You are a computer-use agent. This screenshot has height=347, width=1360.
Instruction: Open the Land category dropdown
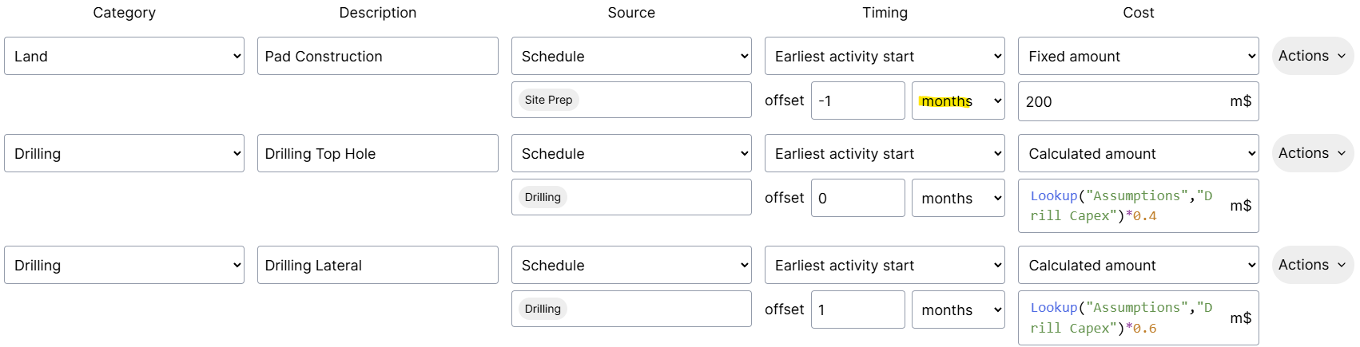tap(124, 56)
